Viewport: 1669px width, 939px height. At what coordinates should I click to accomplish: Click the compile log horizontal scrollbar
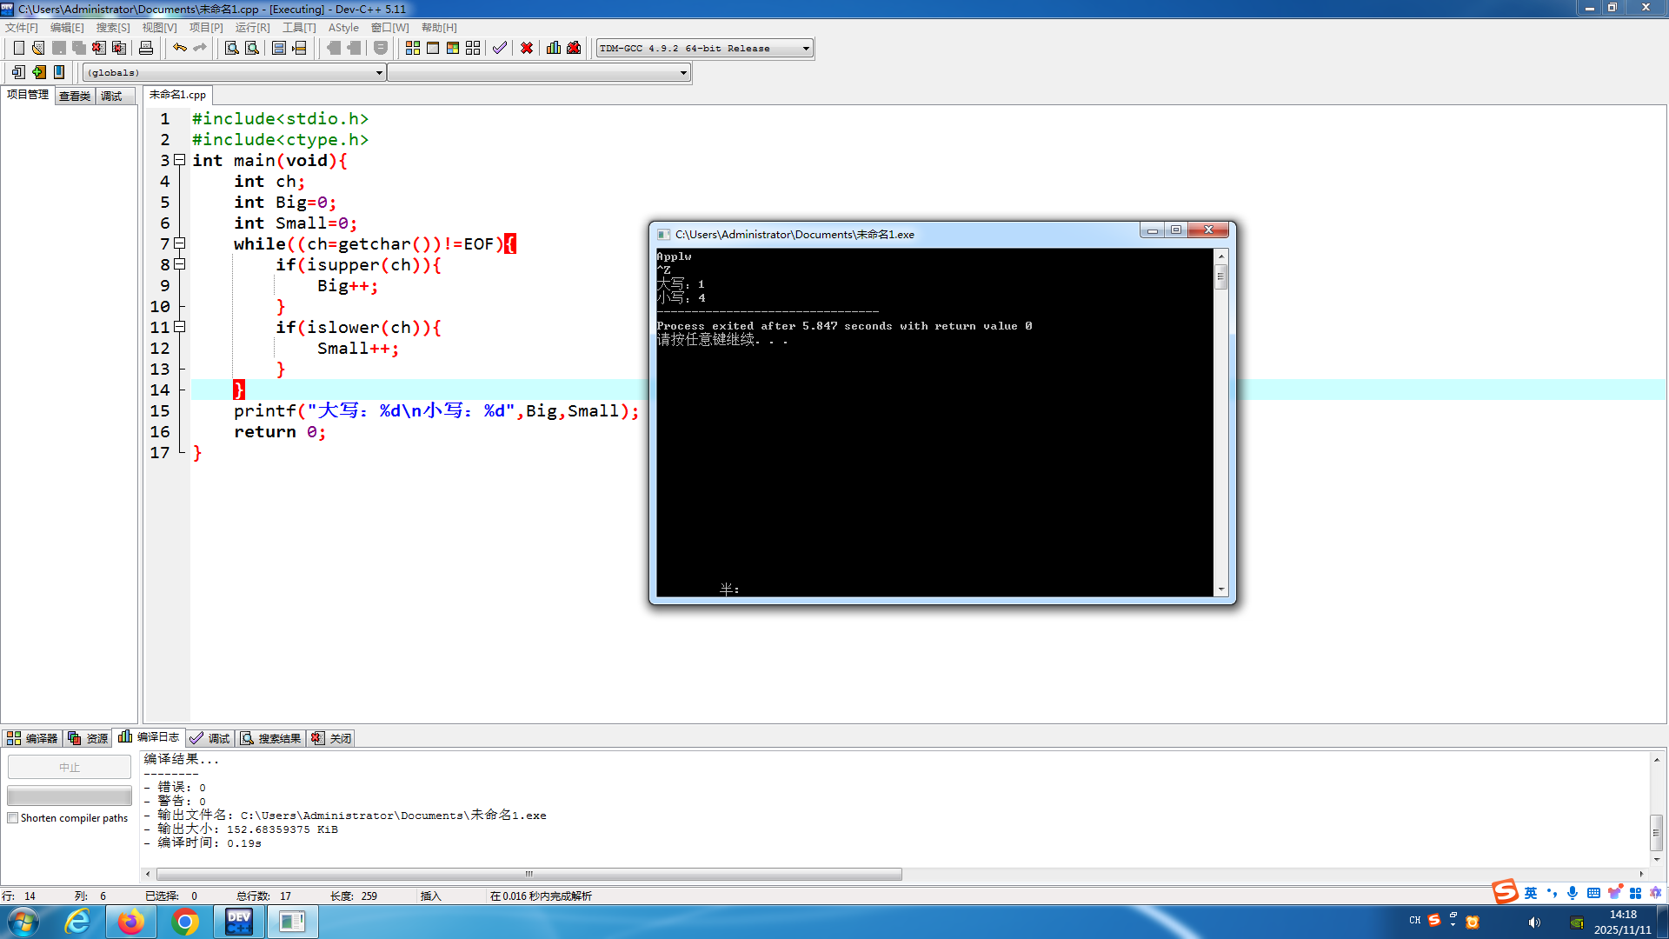(529, 874)
